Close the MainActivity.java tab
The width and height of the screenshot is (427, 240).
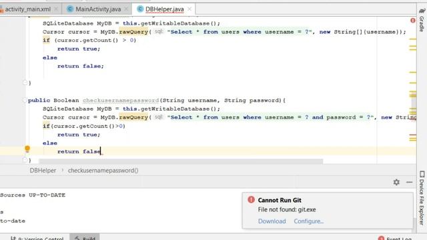point(126,9)
